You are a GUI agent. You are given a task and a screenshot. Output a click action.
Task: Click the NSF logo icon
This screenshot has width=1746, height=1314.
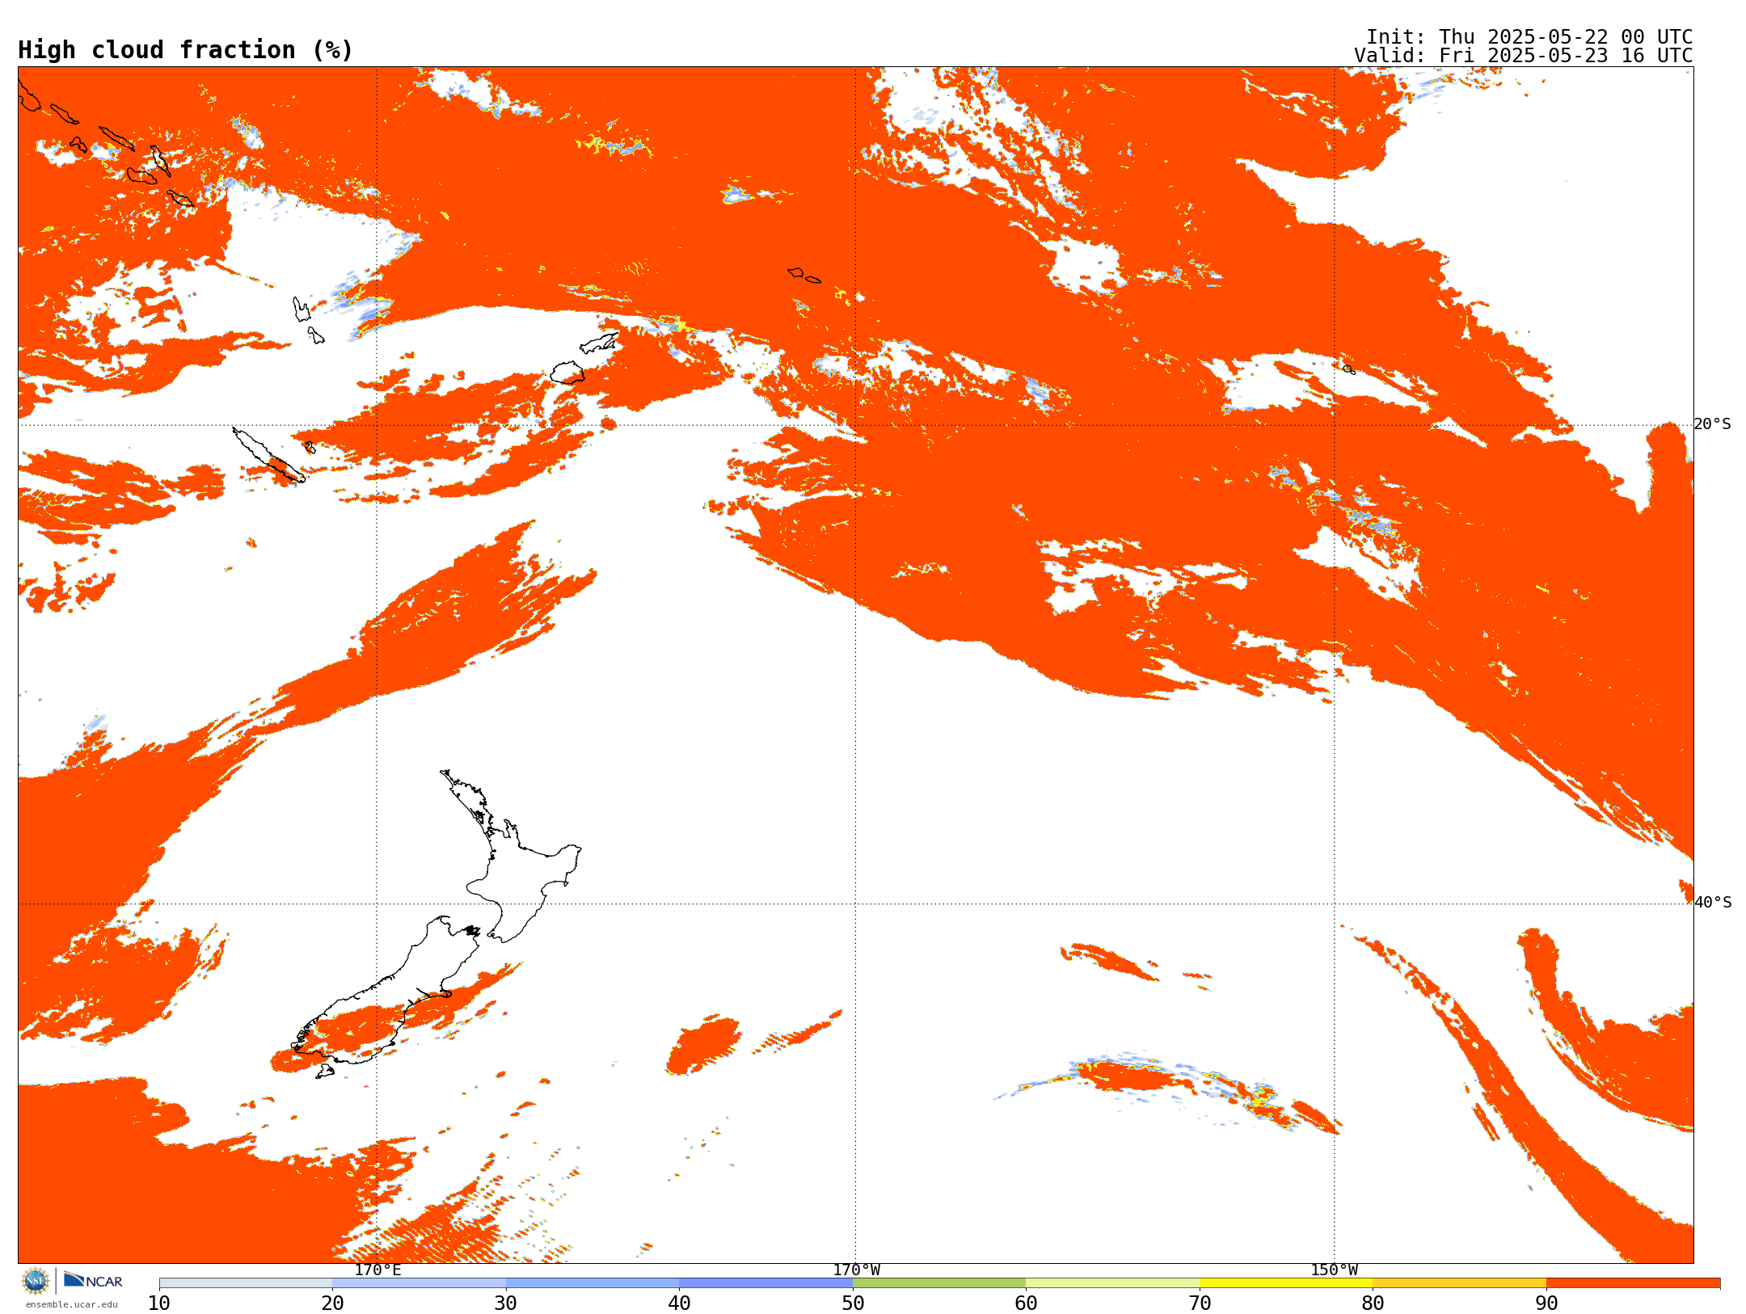coord(36,1281)
